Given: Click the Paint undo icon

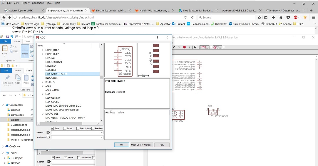Looking at the screenshot, I should pyautogui.click(x=12, y=37).
